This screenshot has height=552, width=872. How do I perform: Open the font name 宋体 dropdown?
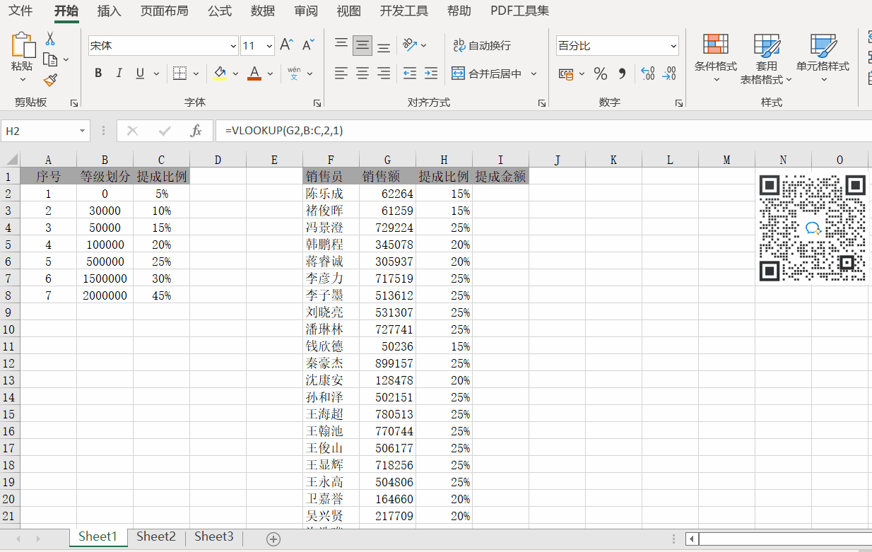pos(234,46)
